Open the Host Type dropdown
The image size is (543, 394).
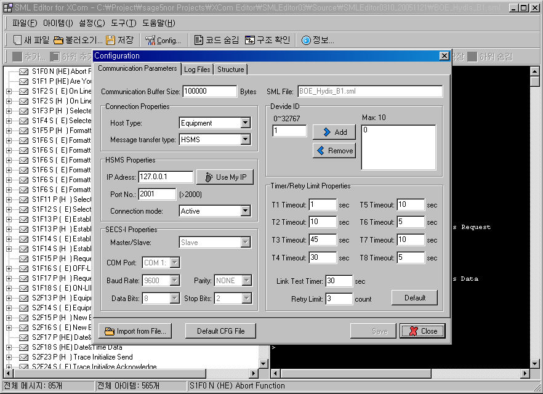coord(246,123)
